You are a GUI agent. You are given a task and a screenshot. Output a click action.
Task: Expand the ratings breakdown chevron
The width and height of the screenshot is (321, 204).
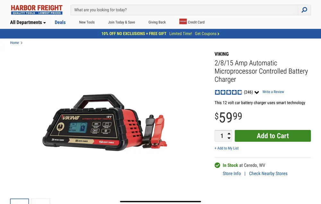point(257,92)
